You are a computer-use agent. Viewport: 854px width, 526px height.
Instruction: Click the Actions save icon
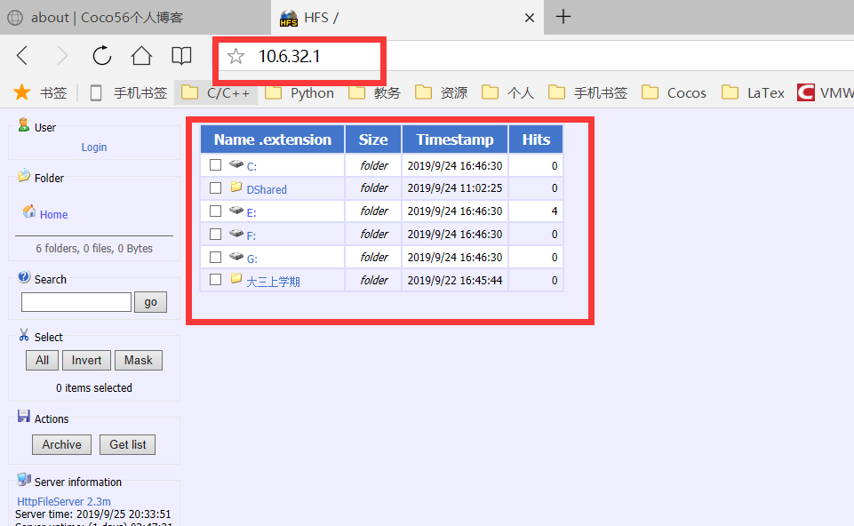pos(24,417)
